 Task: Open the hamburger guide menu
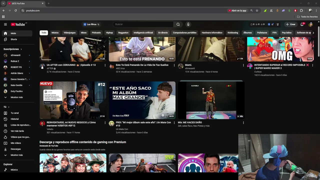[5, 24]
